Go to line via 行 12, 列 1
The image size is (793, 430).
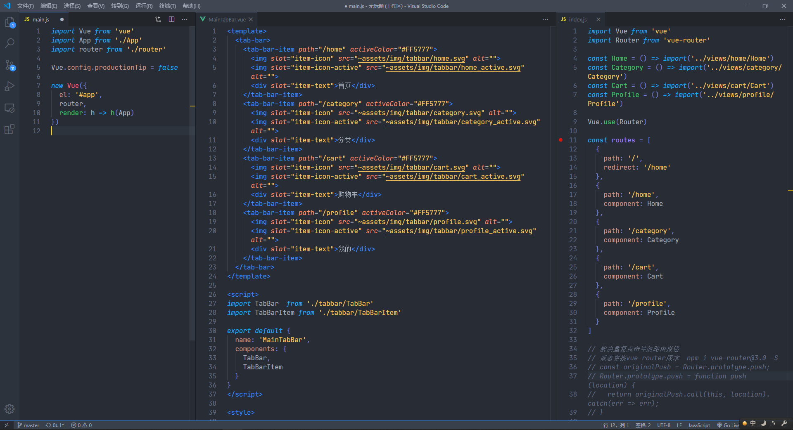coord(616,425)
